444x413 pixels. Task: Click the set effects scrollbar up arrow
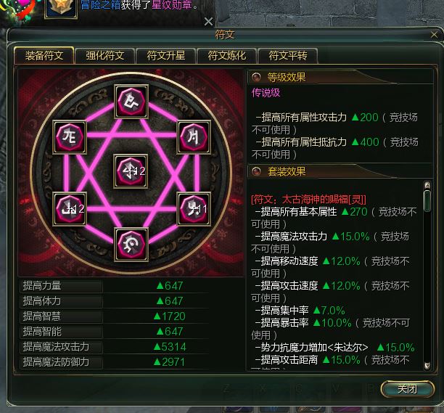427,186
